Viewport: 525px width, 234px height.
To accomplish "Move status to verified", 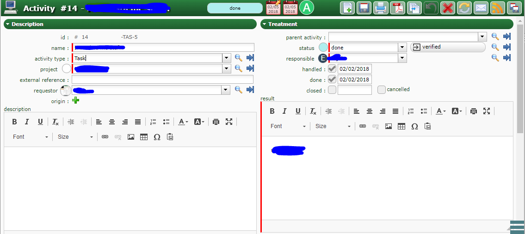I will pyautogui.click(x=448, y=47).
